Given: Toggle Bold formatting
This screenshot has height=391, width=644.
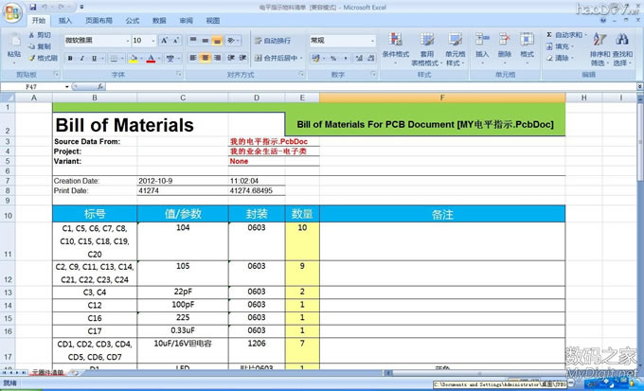Looking at the screenshot, I should 70,58.
